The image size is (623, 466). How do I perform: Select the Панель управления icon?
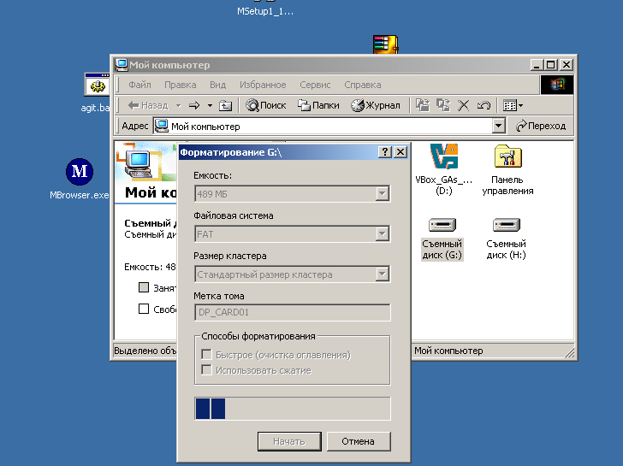[507, 169]
